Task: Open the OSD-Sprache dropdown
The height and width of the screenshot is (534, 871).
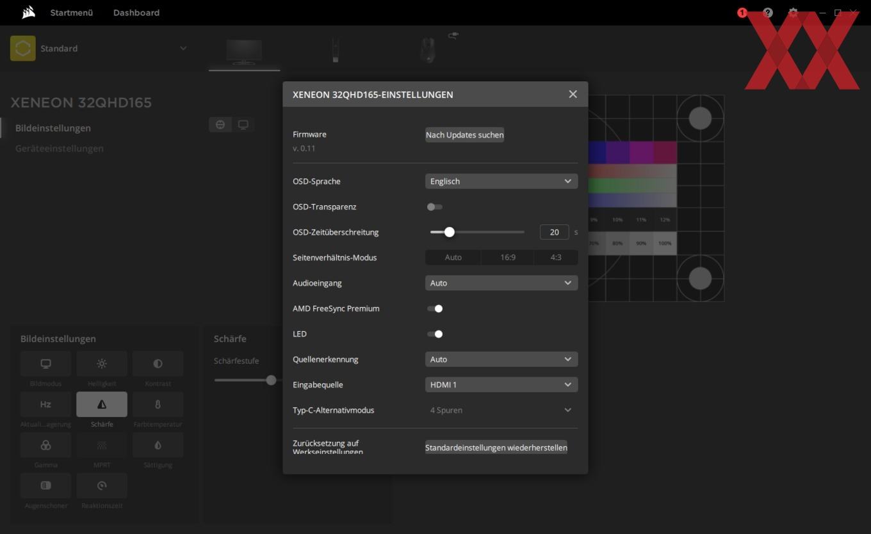Action: pyautogui.click(x=501, y=181)
